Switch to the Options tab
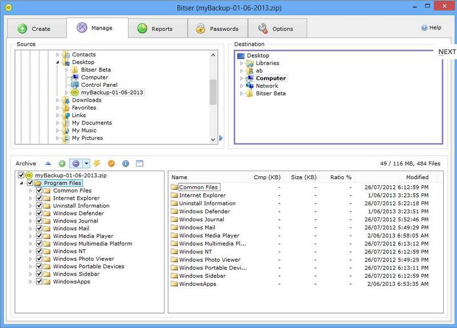 coord(277,29)
